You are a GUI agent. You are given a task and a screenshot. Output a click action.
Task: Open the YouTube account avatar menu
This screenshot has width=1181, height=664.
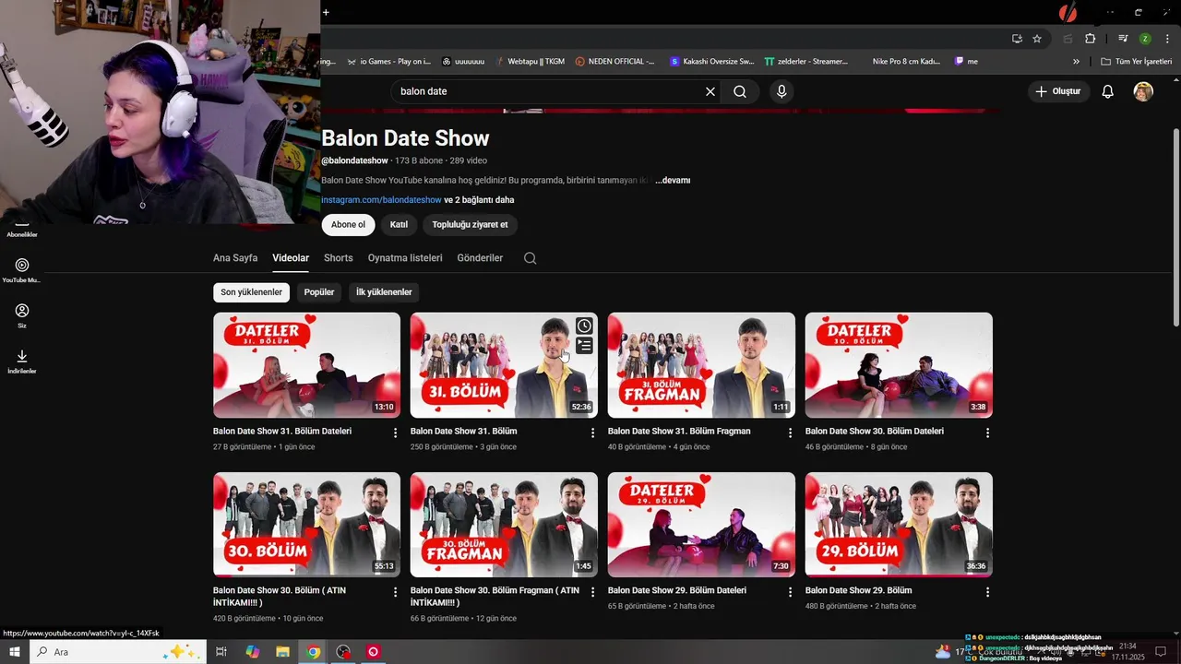(1143, 91)
